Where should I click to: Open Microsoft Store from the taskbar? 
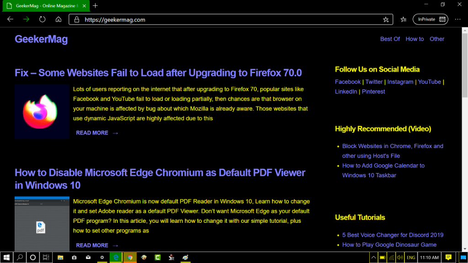(74, 258)
